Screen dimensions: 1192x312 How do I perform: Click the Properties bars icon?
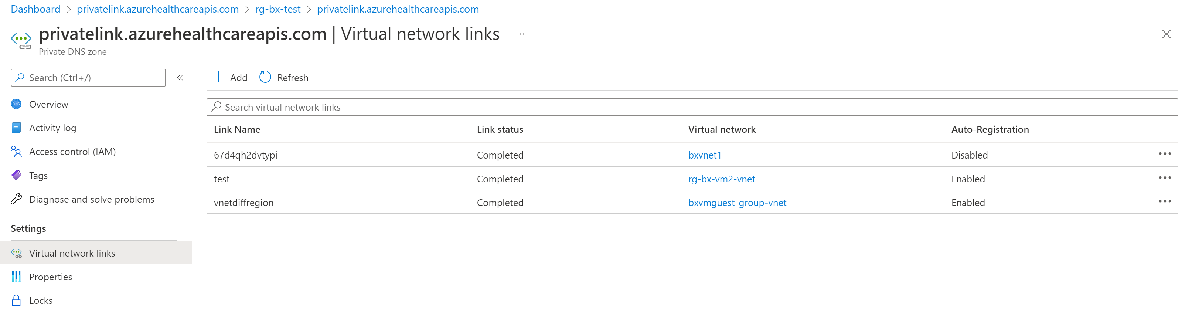16,277
